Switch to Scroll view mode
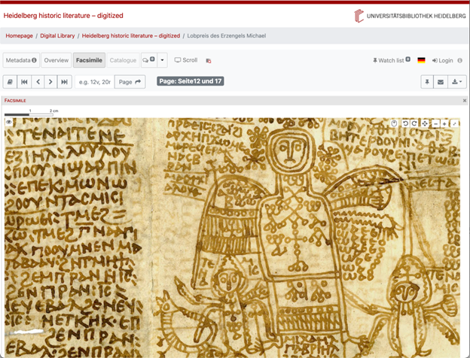This screenshot has width=470, height=358. coord(186,60)
